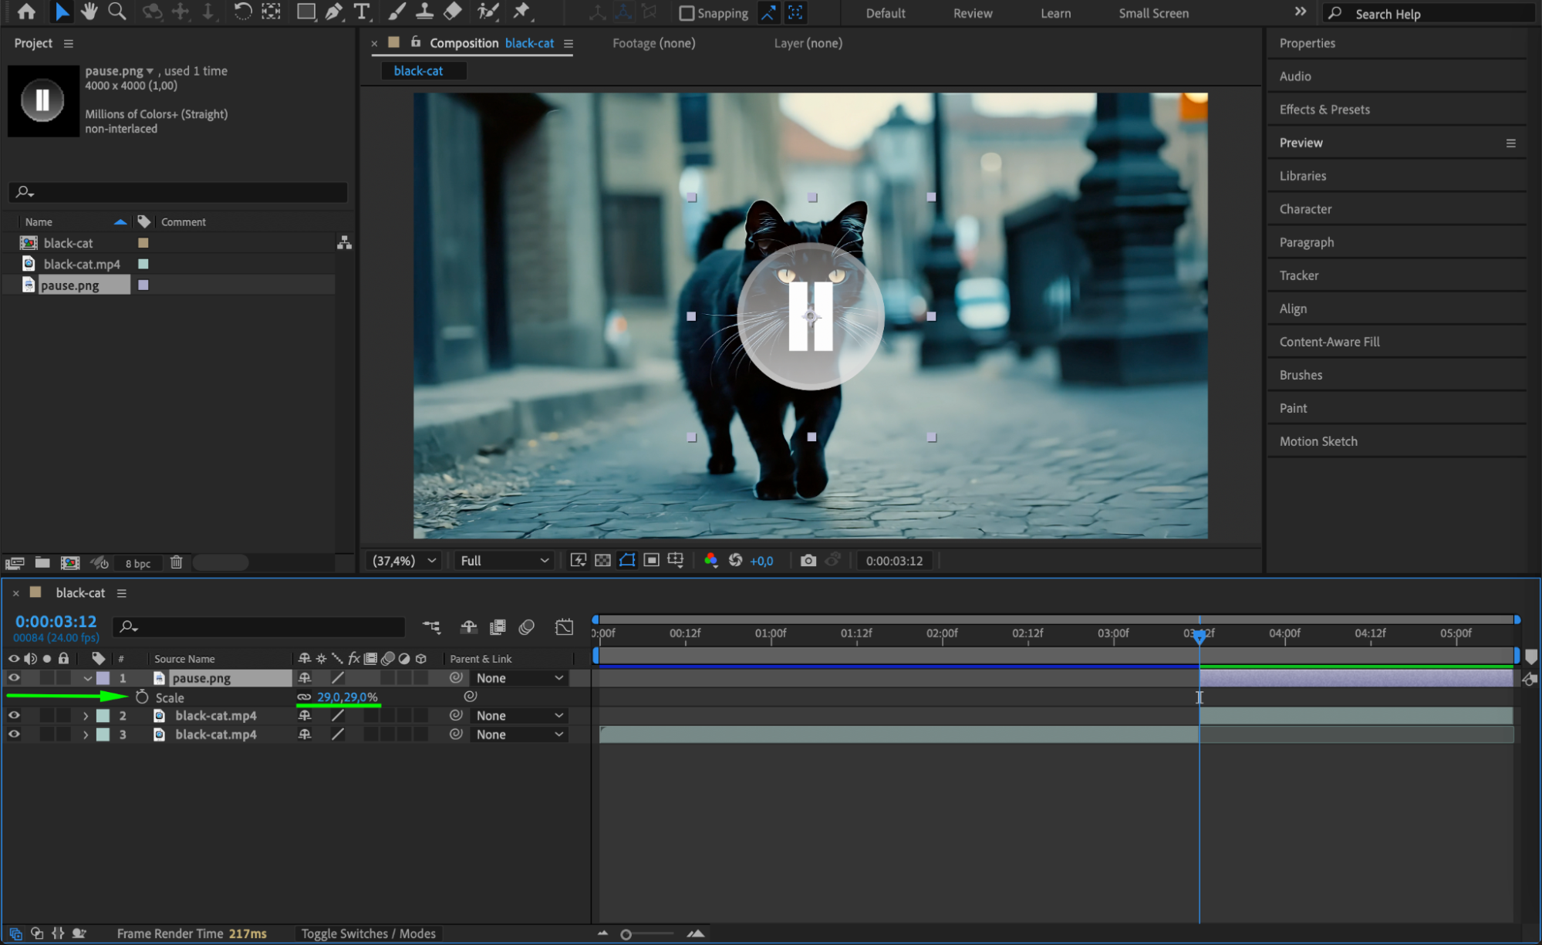Click the Scale stopwatch icon
Image resolution: width=1542 pixels, height=945 pixels.
coord(142,697)
